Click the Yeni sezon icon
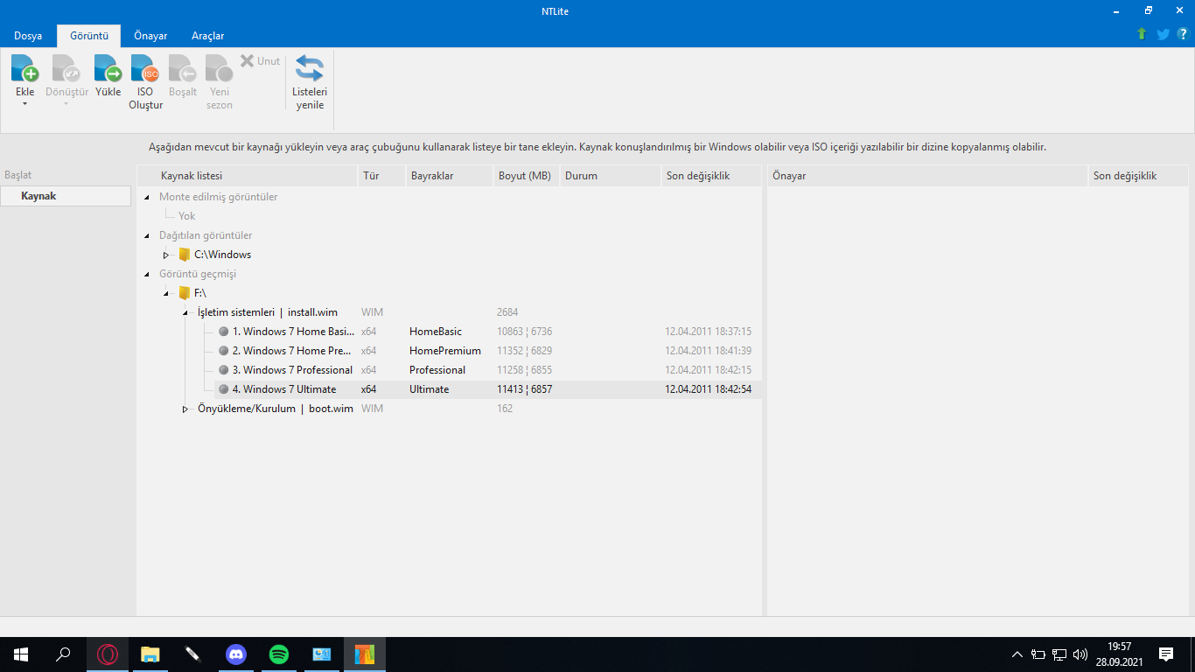This screenshot has width=1195, height=672. 220,68
